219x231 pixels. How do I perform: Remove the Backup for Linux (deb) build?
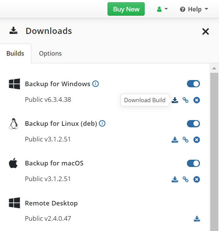(196, 140)
